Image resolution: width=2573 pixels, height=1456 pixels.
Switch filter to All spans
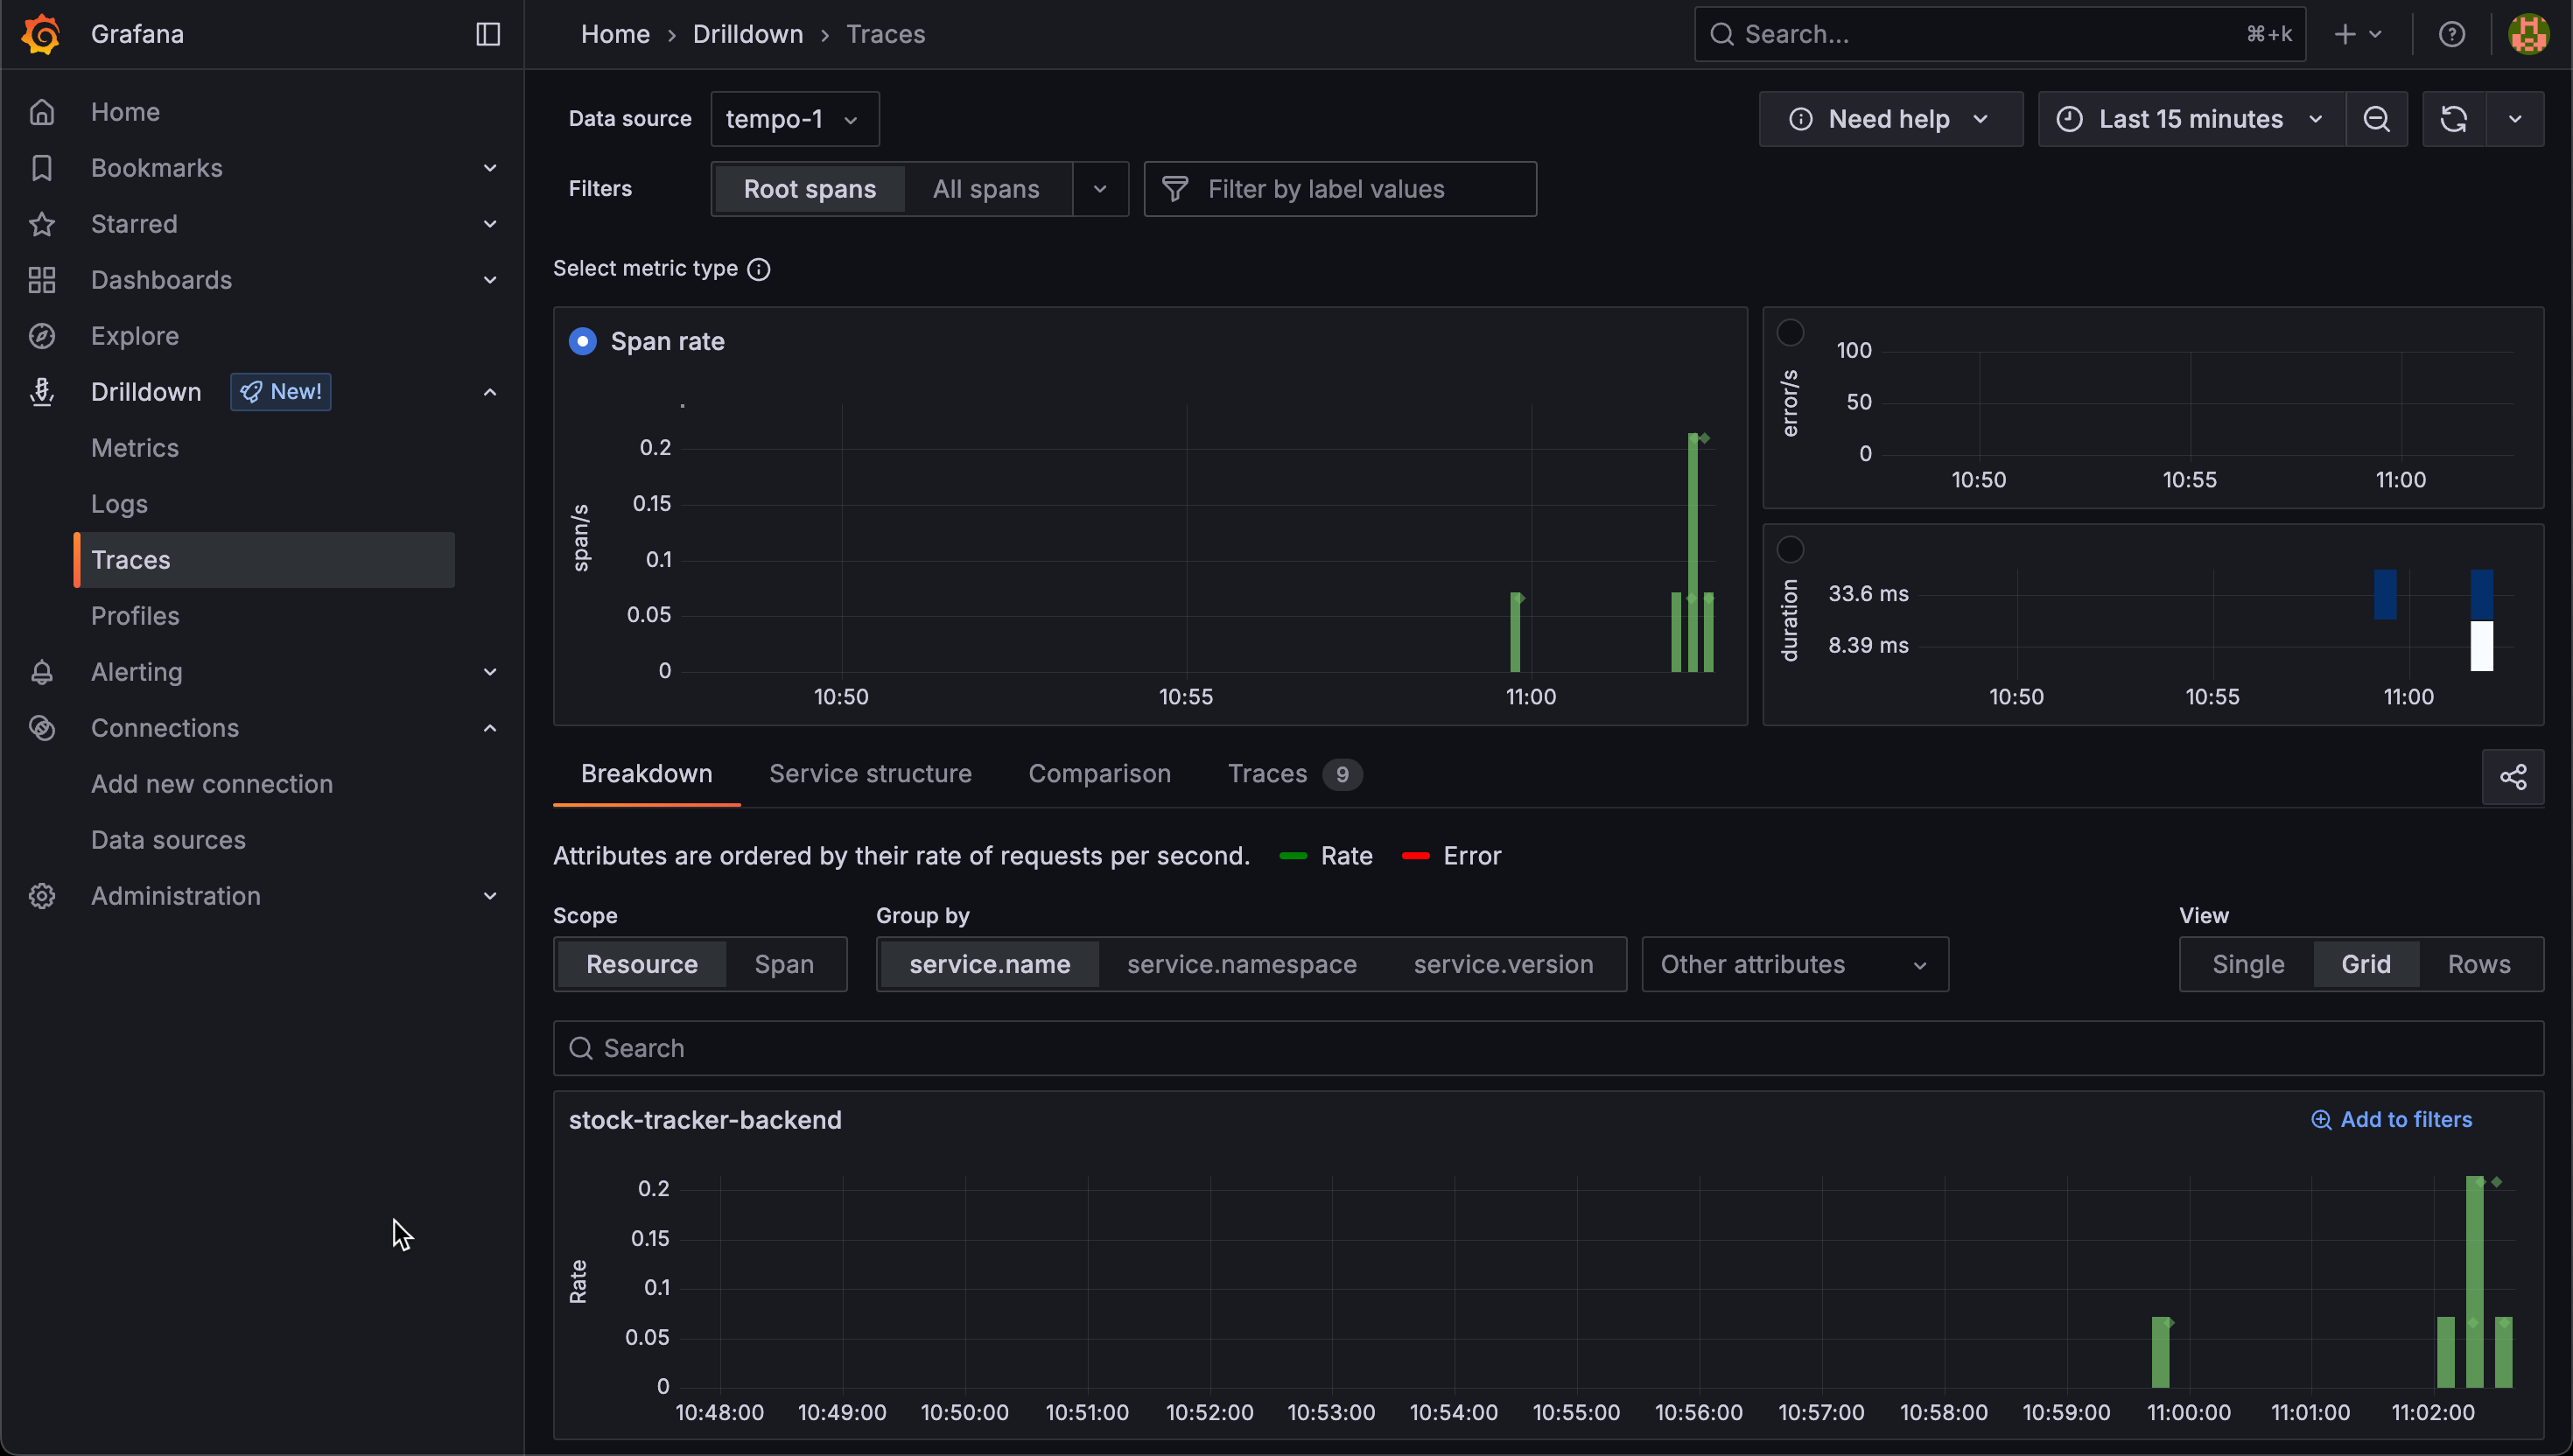(x=986, y=189)
